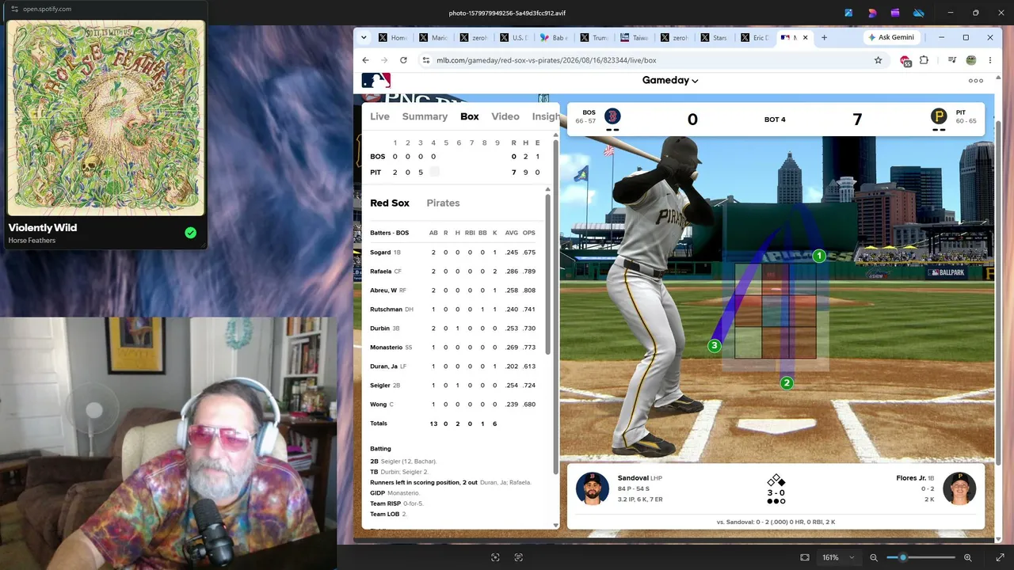Click the Horse Feathers album art
This screenshot has height=570, width=1014.
(x=106, y=118)
